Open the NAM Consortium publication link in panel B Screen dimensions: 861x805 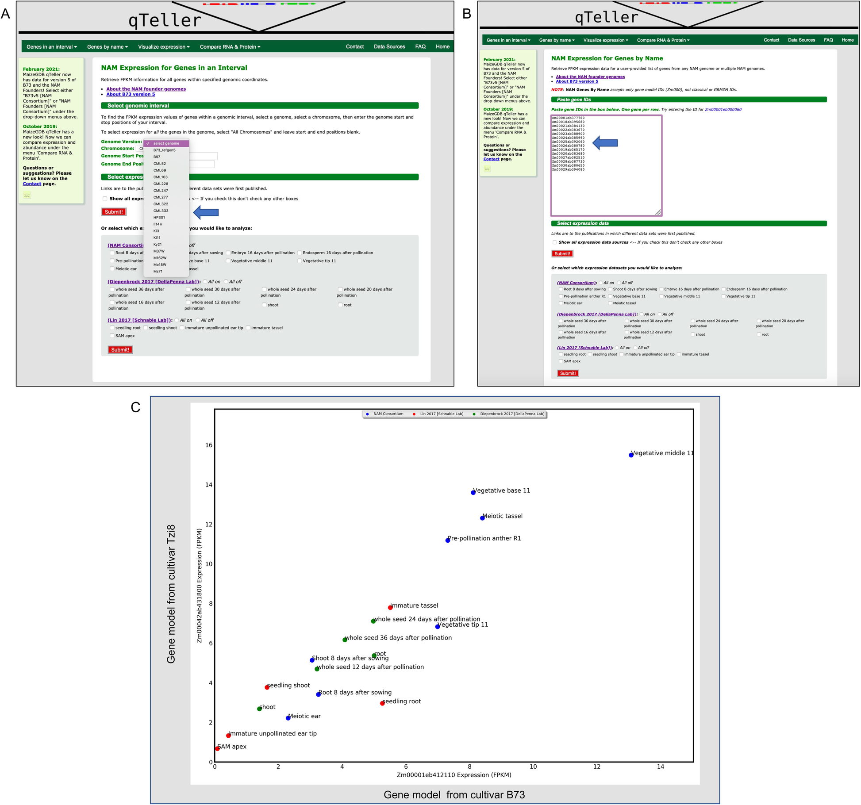pyautogui.click(x=577, y=283)
